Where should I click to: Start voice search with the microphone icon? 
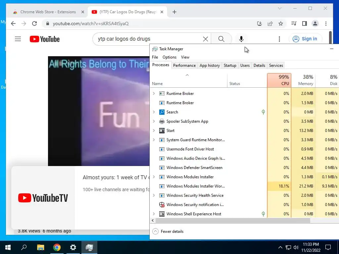click(241, 39)
